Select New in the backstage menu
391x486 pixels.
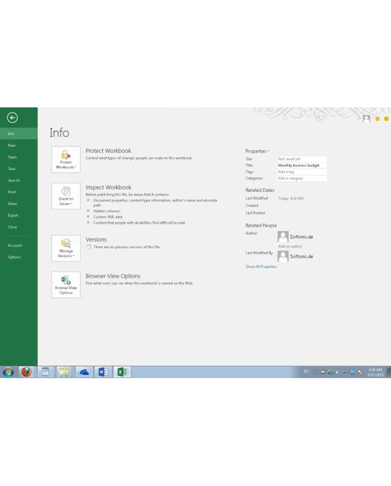[x=18, y=145]
